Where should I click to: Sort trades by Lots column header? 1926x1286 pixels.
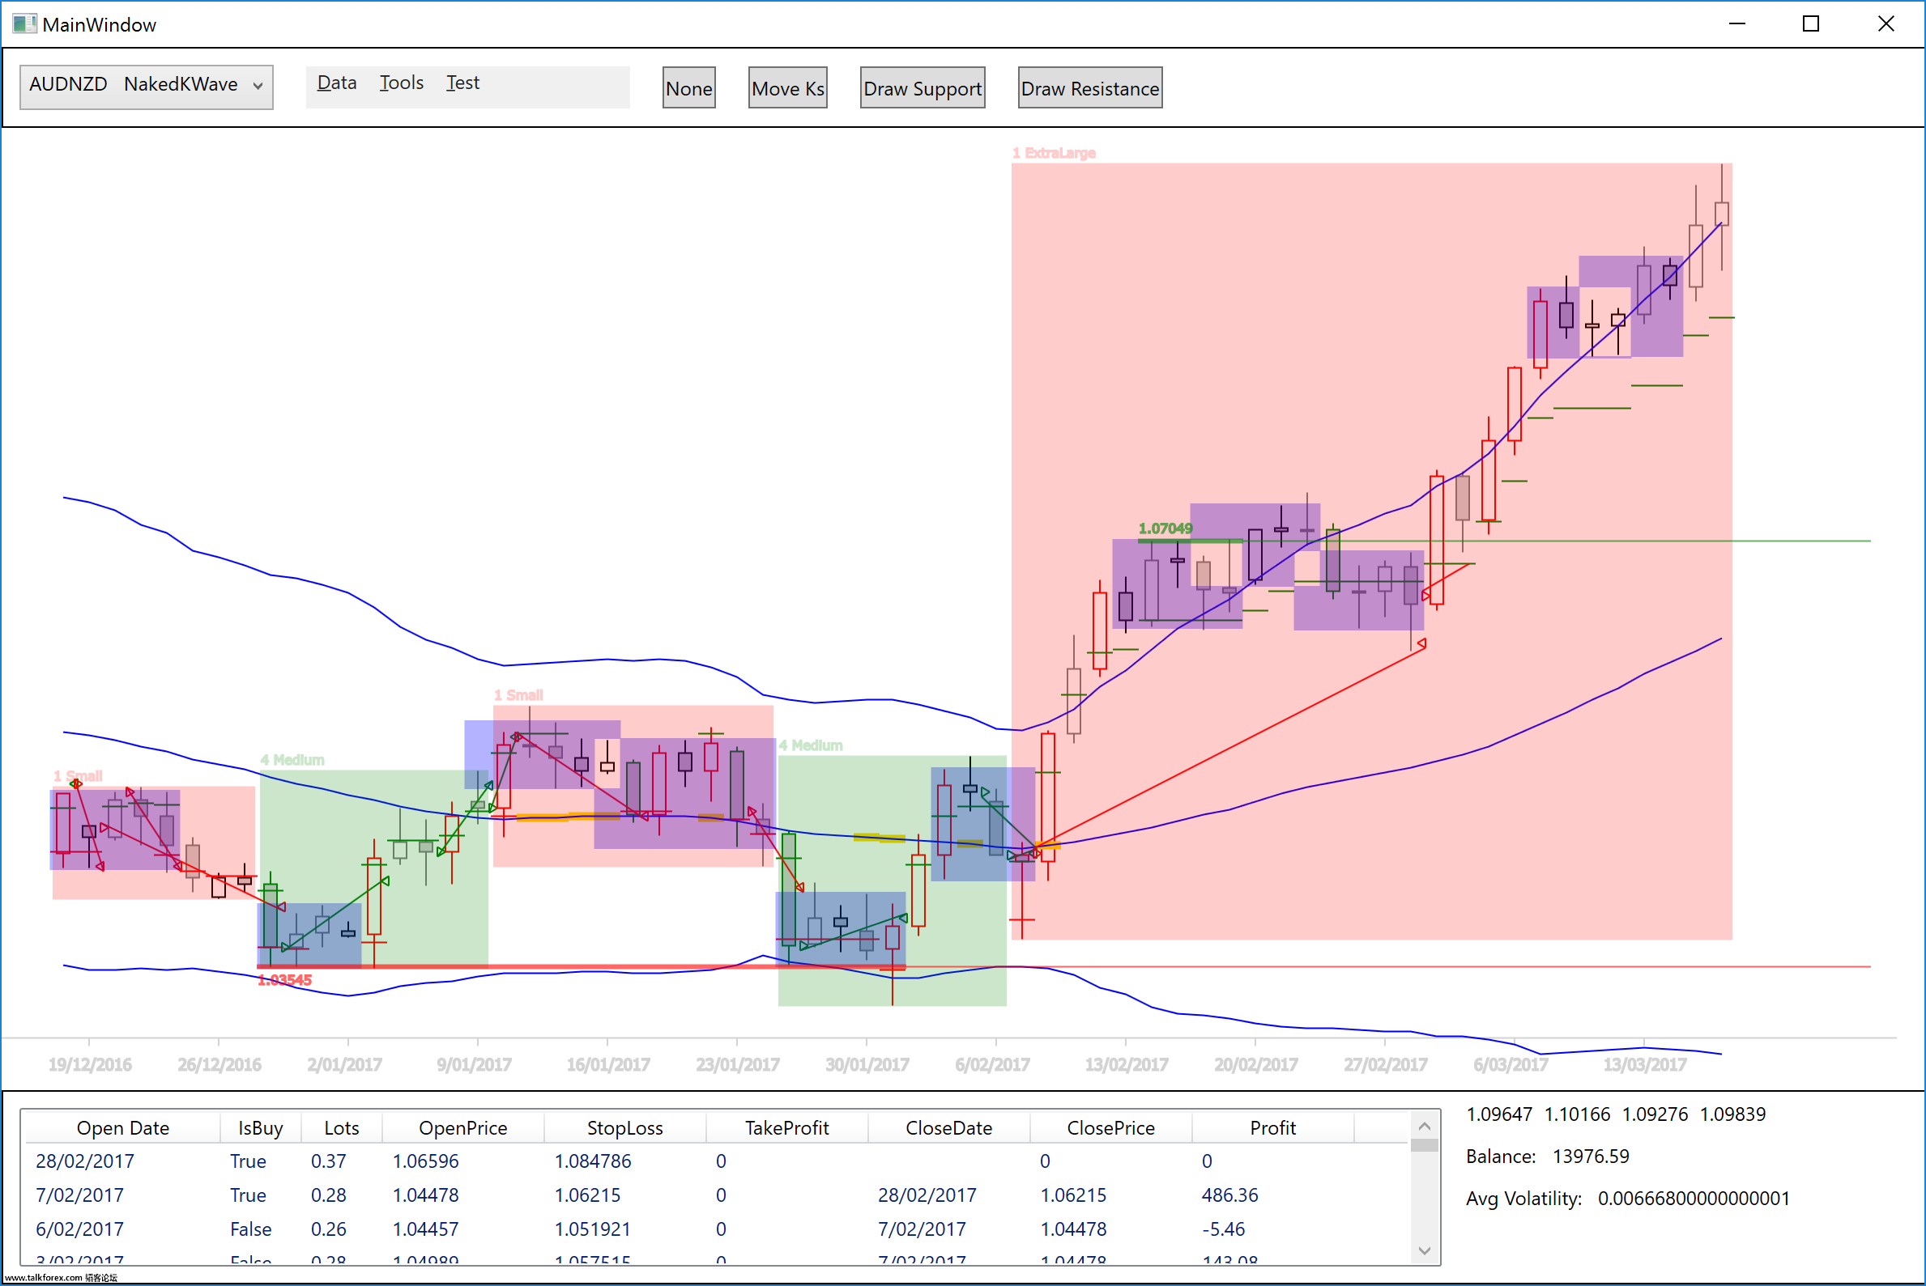tap(341, 1128)
